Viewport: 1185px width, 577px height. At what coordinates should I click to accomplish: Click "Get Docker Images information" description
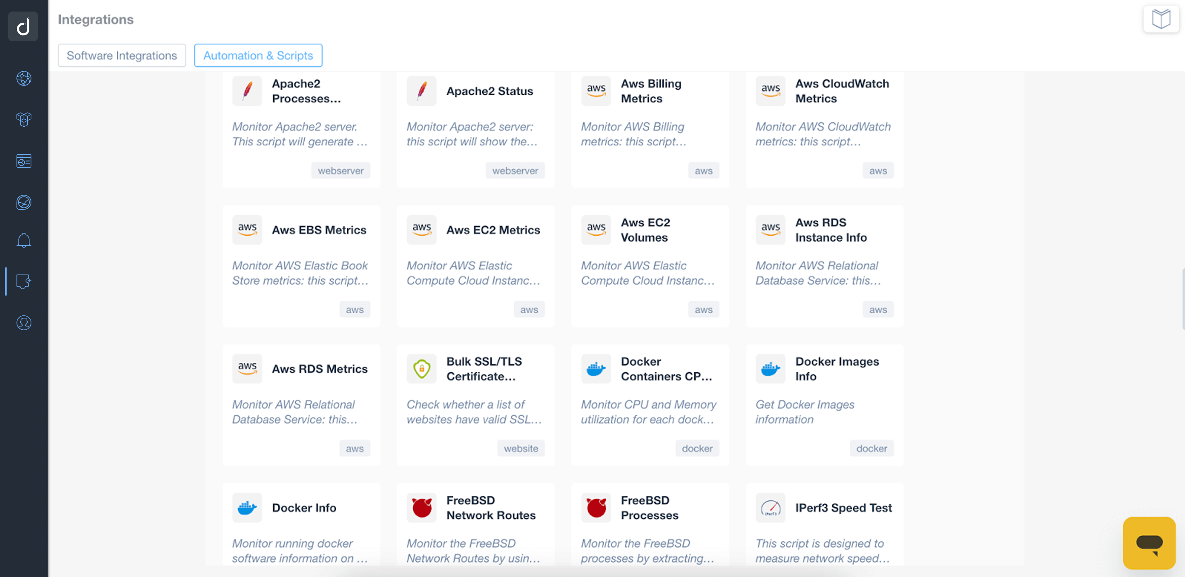(805, 412)
